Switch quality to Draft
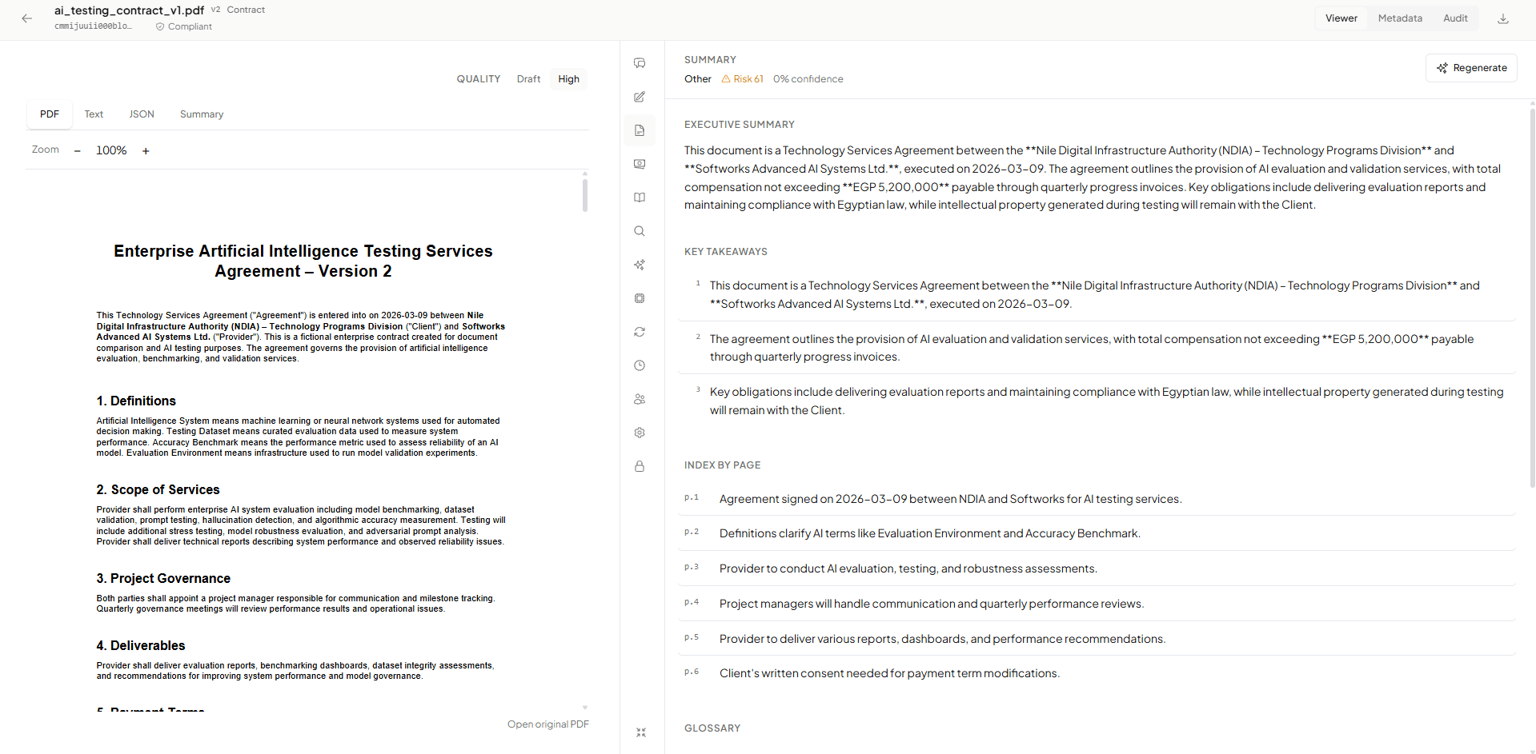Screen dimensions: 1536x754 tap(528, 78)
